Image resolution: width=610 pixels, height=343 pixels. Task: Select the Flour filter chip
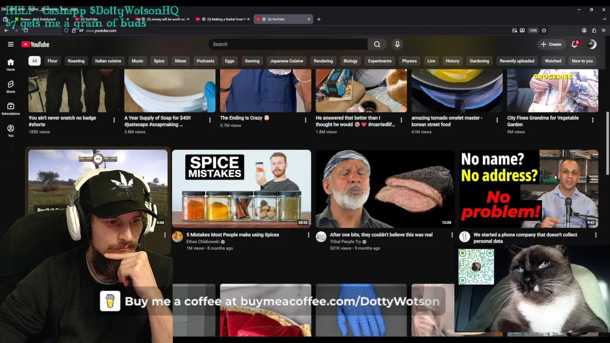(52, 61)
